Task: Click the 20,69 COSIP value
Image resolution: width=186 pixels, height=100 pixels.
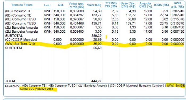Action: (98, 40)
